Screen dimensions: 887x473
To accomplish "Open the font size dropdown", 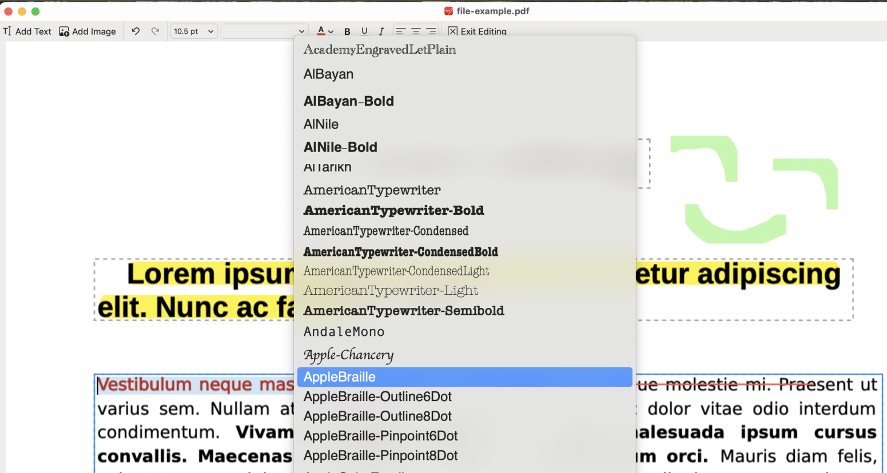I will tap(193, 31).
